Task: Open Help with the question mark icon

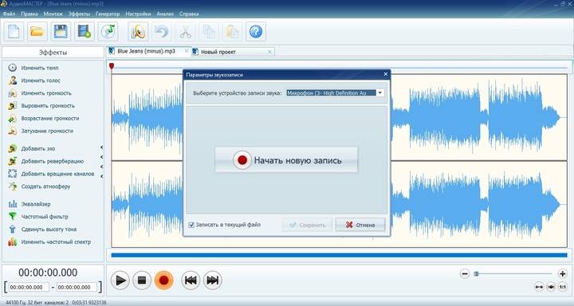Action: tap(256, 32)
